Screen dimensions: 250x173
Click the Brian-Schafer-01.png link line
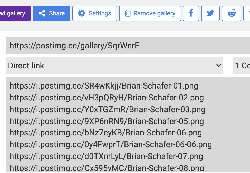pos(104,86)
